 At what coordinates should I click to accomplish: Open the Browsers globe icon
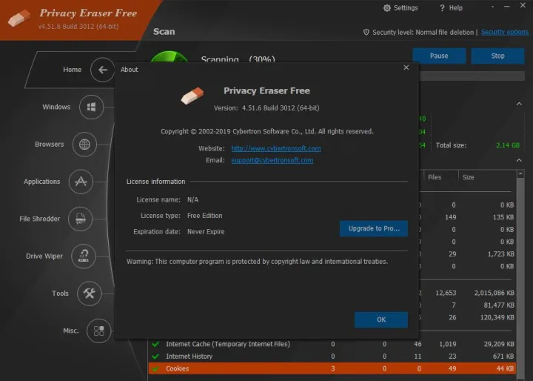[84, 145]
